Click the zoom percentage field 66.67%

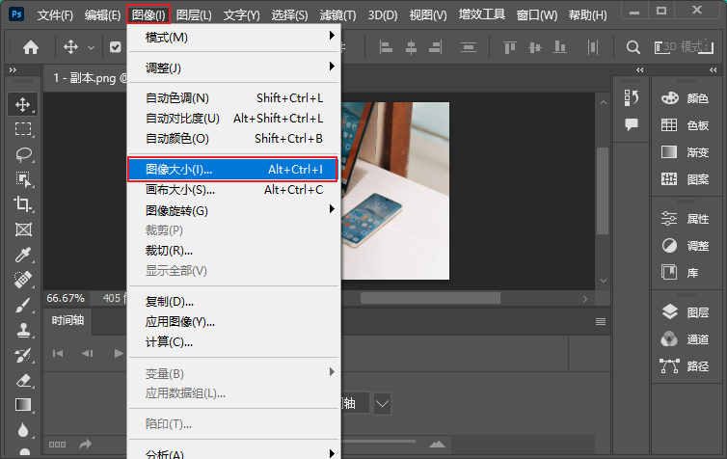pos(66,298)
